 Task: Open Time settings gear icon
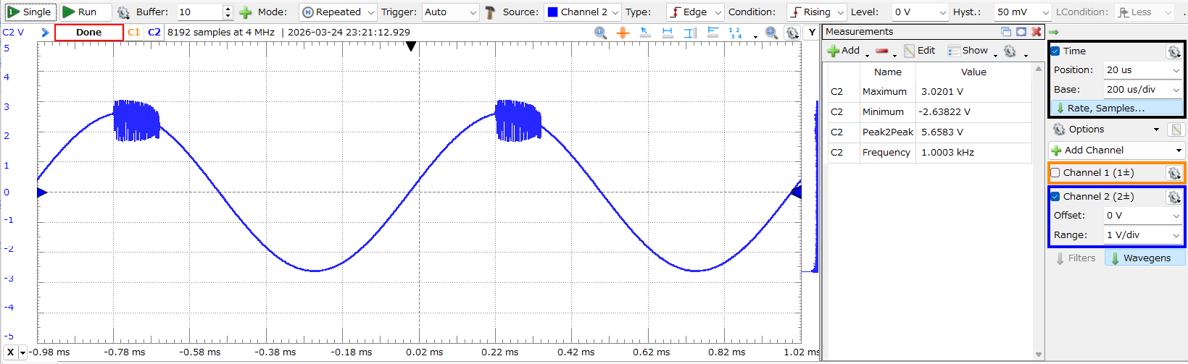pos(1174,51)
